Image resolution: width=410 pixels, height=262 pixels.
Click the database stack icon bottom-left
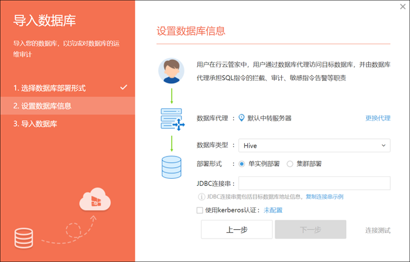tap(24, 237)
